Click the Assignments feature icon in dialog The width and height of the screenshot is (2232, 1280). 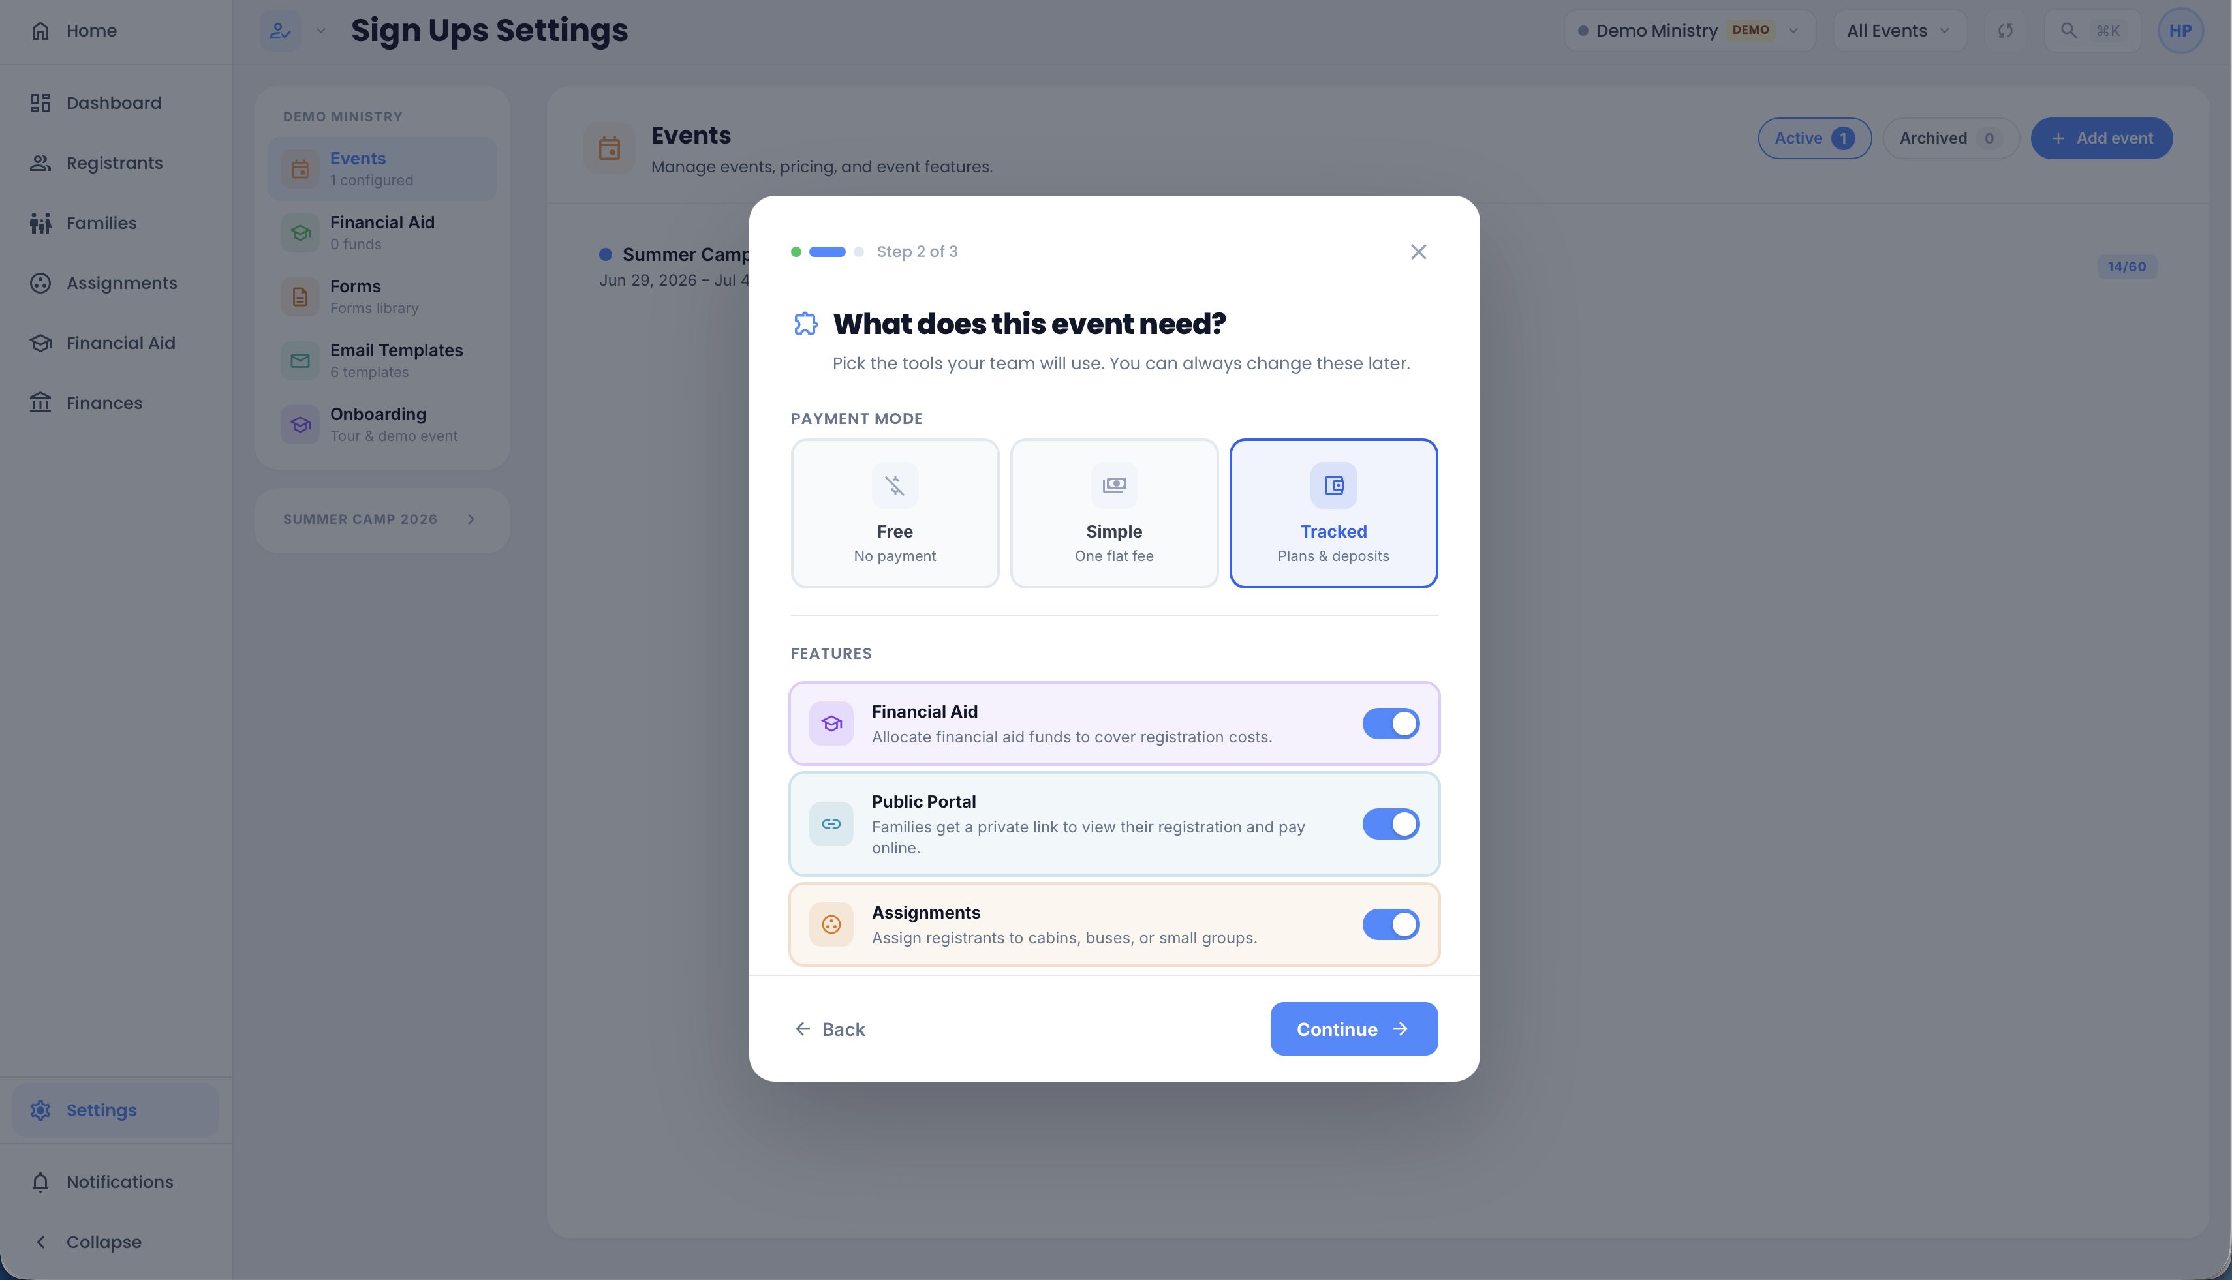click(831, 924)
